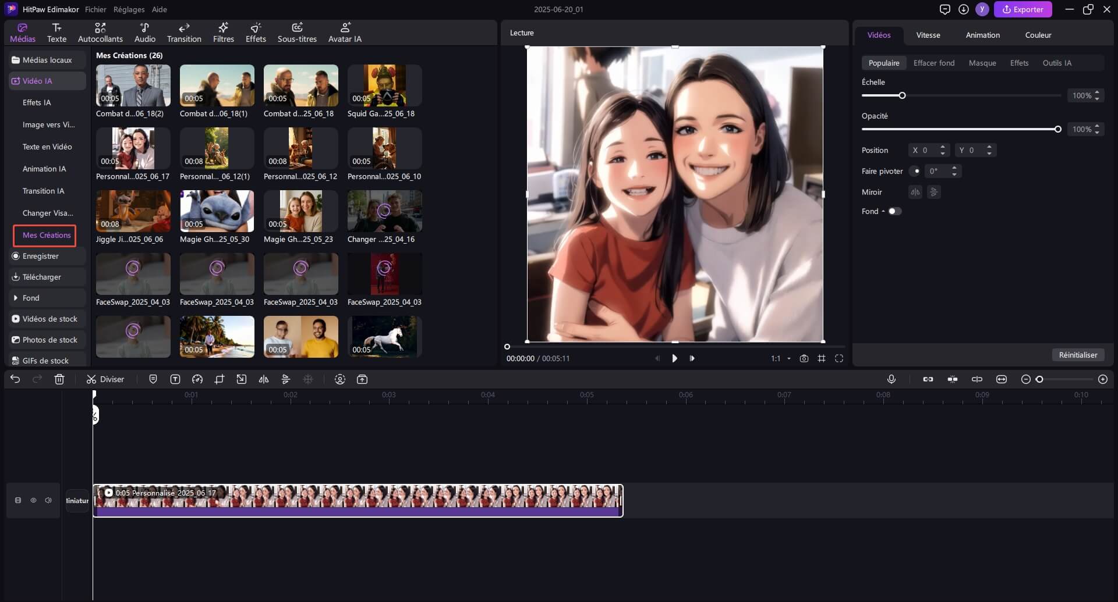Switch to the Vitesse properties tab
The width and height of the screenshot is (1118, 602).
pos(928,35)
